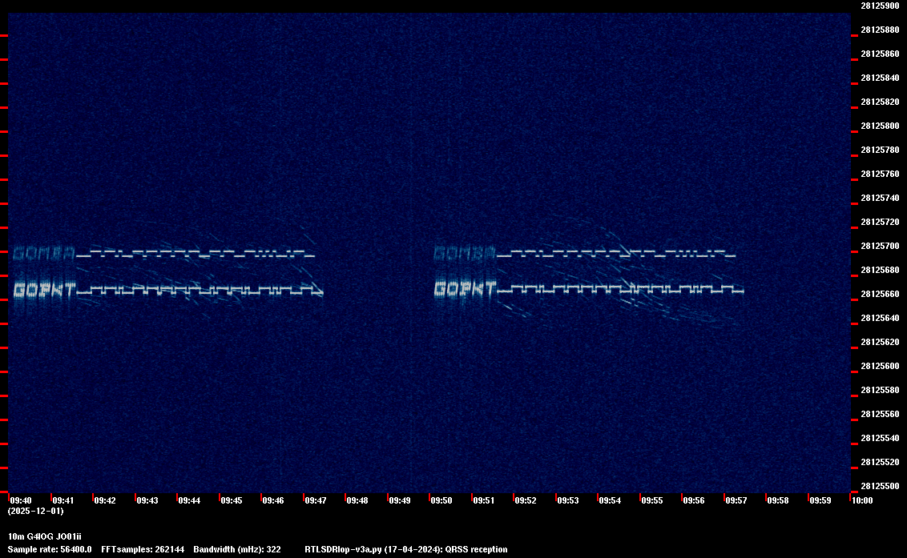Click the 09:55 time axis label
Image resolution: width=907 pixels, height=558 pixels.
652,500
